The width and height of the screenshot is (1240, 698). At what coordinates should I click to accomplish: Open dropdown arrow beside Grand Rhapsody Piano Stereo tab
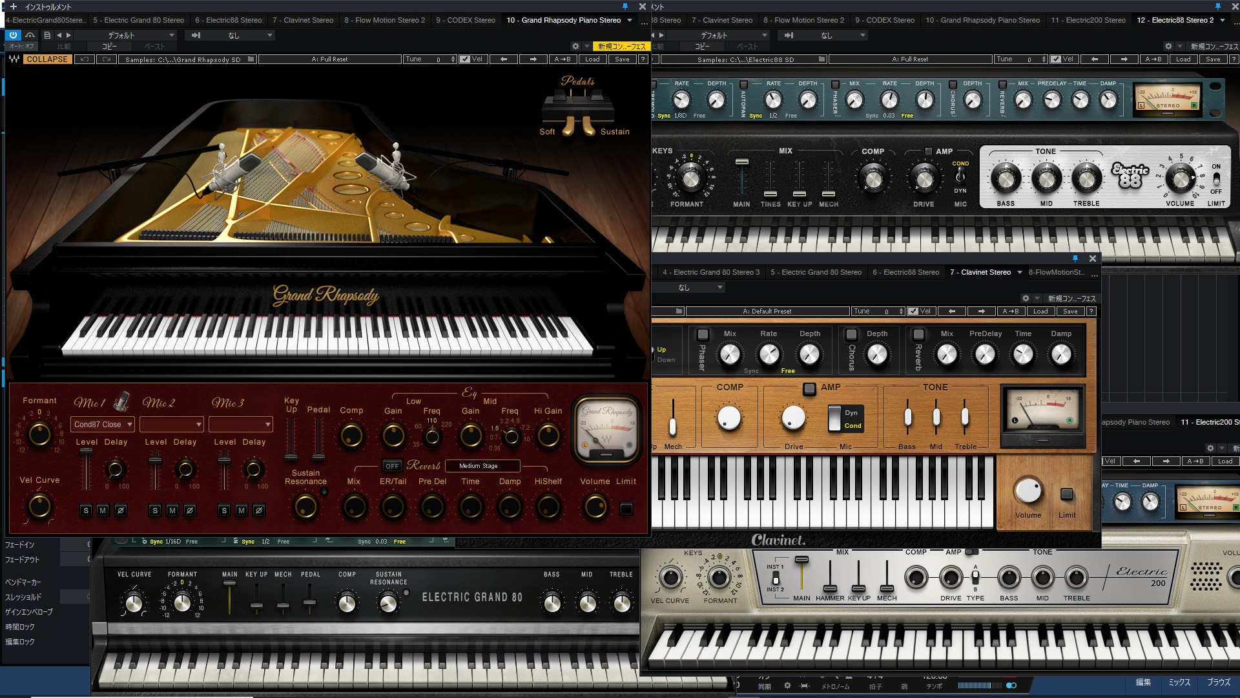coord(630,20)
